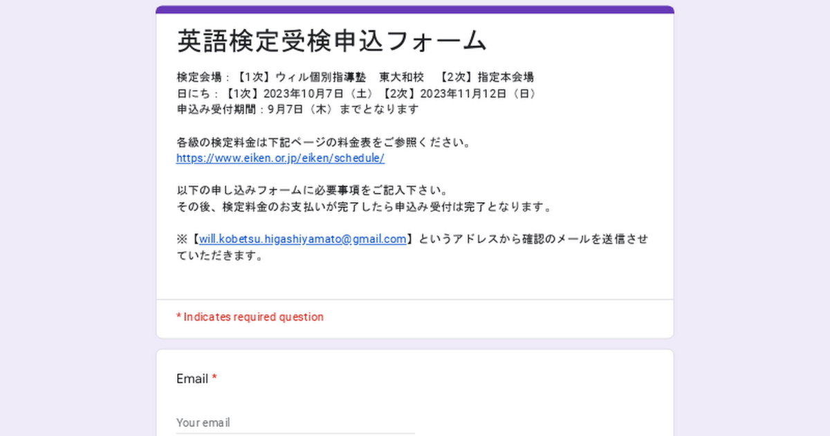Click the red asterisk beside Email
Screen dimensions: 830x436
pyautogui.click(x=214, y=379)
